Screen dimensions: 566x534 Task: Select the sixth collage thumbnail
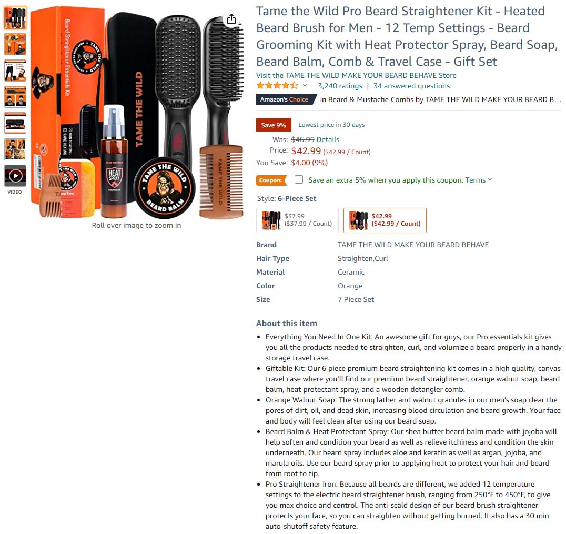[15, 149]
